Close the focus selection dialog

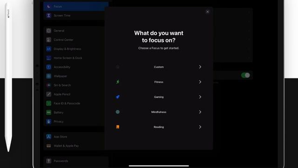(207, 12)
